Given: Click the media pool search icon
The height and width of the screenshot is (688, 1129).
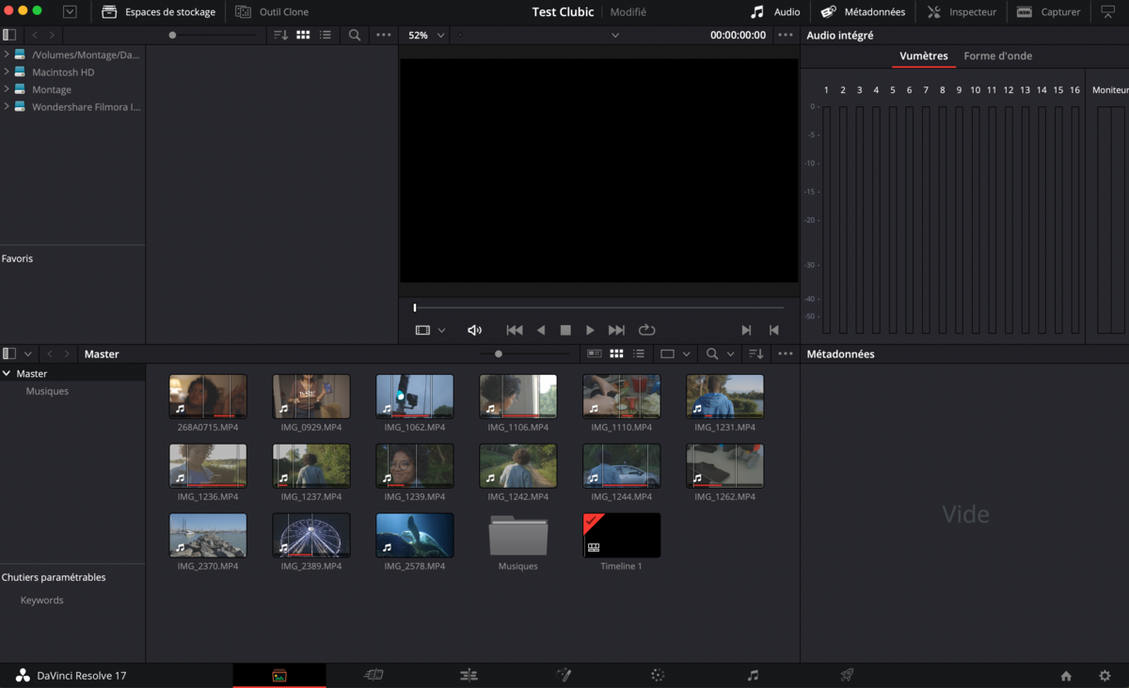Looking at the screenshot, I should tap(712, 354).
